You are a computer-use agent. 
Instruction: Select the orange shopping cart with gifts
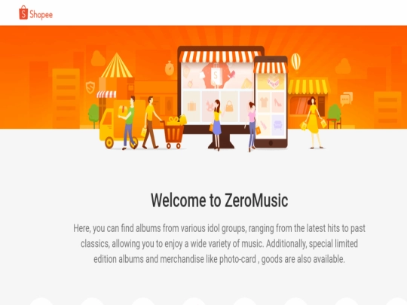coord(173,133)
